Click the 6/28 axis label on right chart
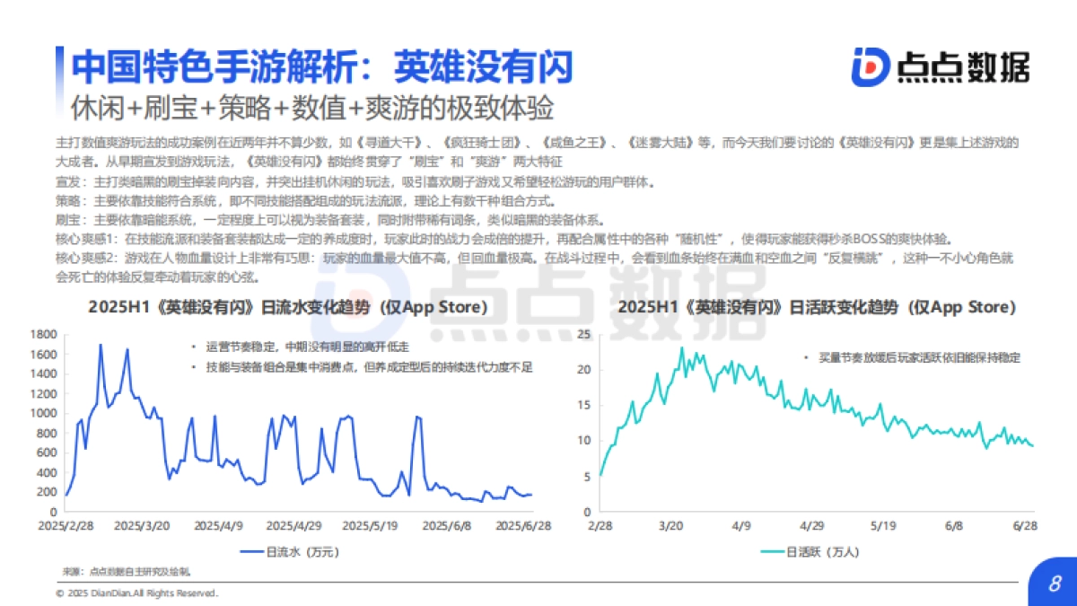The height and width of the screenshot is (606, 1077). pyautogui.click(x=1026, y=523)
